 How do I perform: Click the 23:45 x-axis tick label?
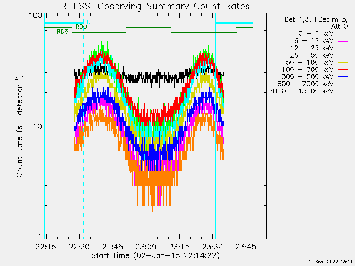pyautogui.click(x=246, y=247)
